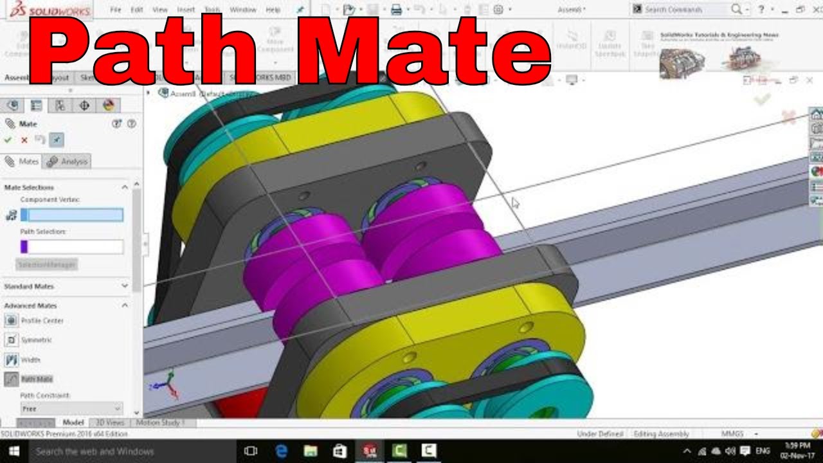Click the Under Defined status text
Image resolution: width=823 pixels, height=463 pixels.
[x=601, y=434]
